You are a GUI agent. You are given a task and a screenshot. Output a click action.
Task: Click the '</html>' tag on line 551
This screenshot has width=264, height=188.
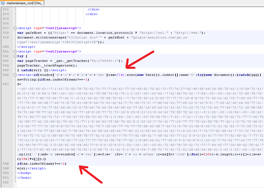click(24, 178)
